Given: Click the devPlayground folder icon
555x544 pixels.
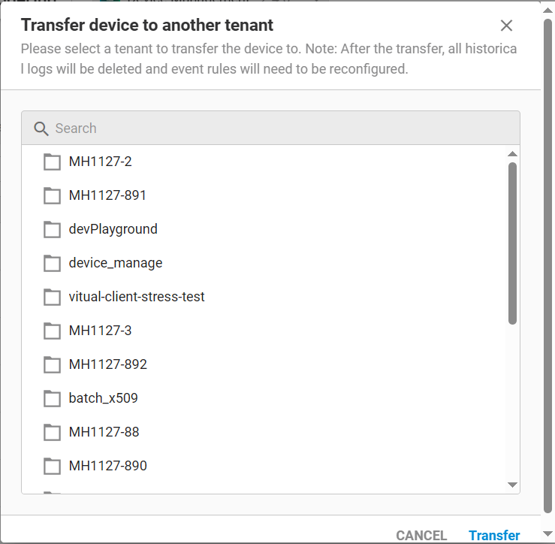Looking at the screenshot, I should [x=52, y=229].
